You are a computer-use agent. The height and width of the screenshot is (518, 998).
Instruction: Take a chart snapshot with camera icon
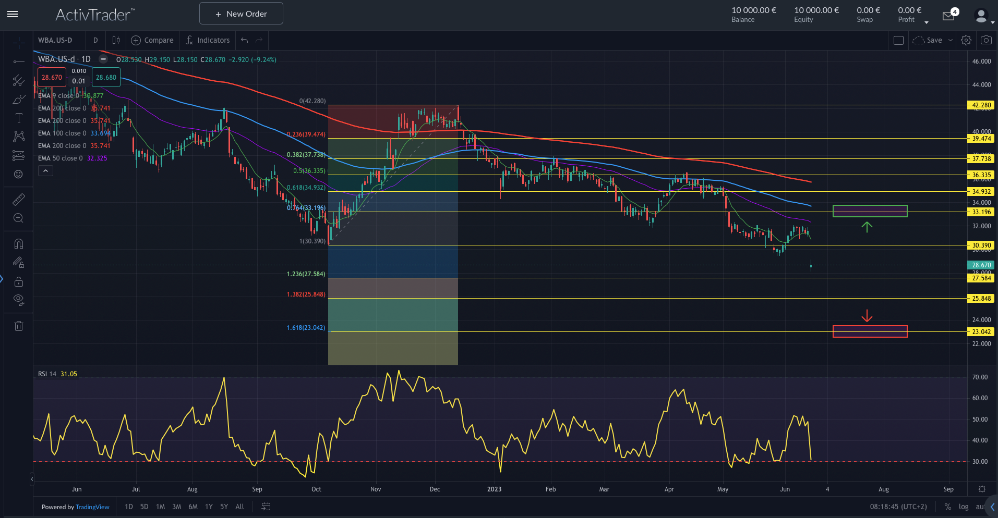coord(985,40)
